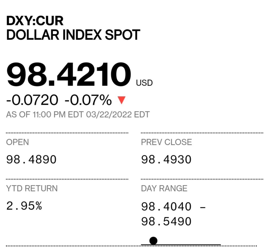Image resolution: width=279 pixels, height=247 pixels.
Task: Click the YTD RETURN label
Action: pyautogui.click(x=32, y=188)
